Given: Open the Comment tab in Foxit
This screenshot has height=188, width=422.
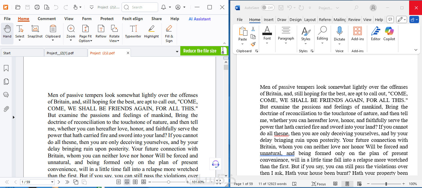Looking at the screenshot, I should tap(47, 19).
